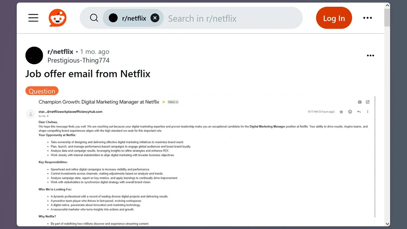The image size is (407, 229).
Task: Open Prestigious-Thing774 user profile
Action: [78, 60]
